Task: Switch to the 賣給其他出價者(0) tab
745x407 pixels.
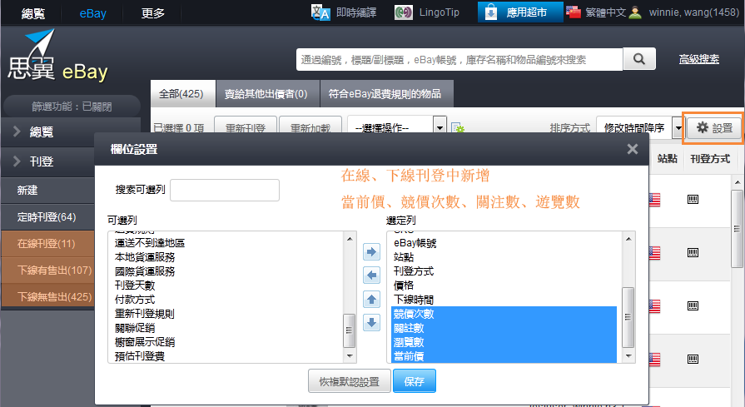Action: click(x=266, y=93)
